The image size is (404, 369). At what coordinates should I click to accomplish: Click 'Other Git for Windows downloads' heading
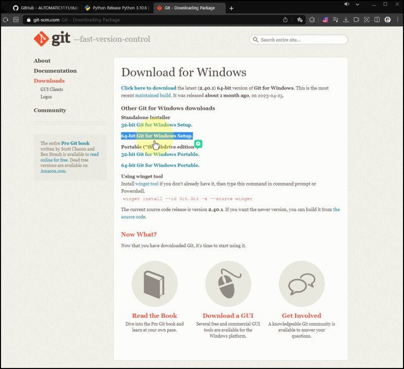click(168, 108)
